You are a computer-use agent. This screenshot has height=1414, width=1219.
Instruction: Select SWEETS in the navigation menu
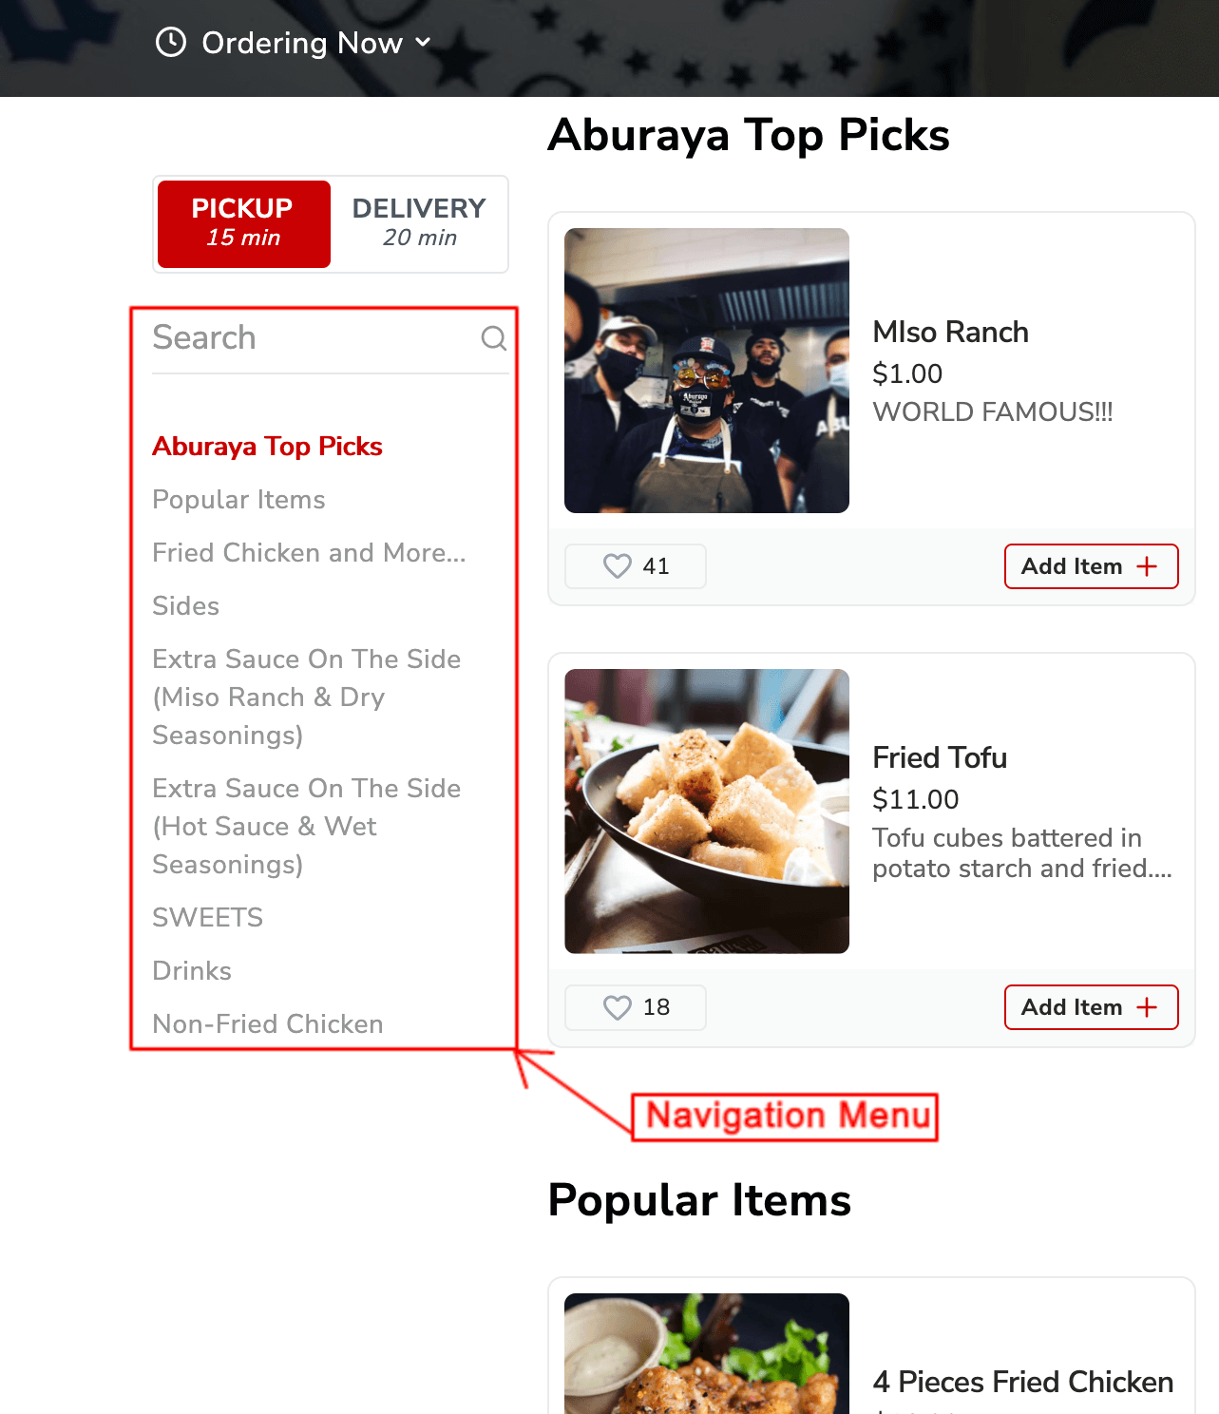pos(207,918)
